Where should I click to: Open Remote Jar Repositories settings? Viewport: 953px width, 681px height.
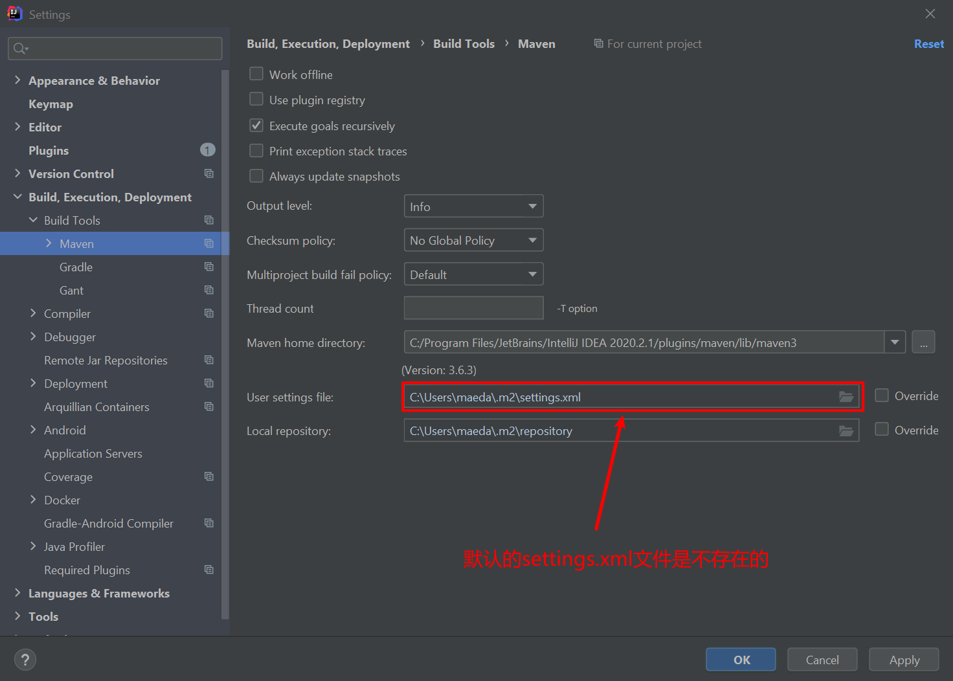click(106, 361)
